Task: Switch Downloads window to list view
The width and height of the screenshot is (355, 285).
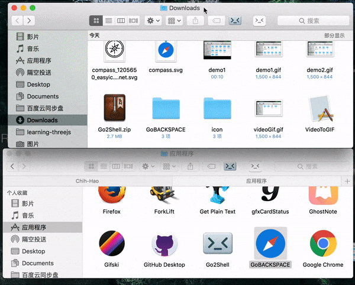Action: [x=109, y=21]
